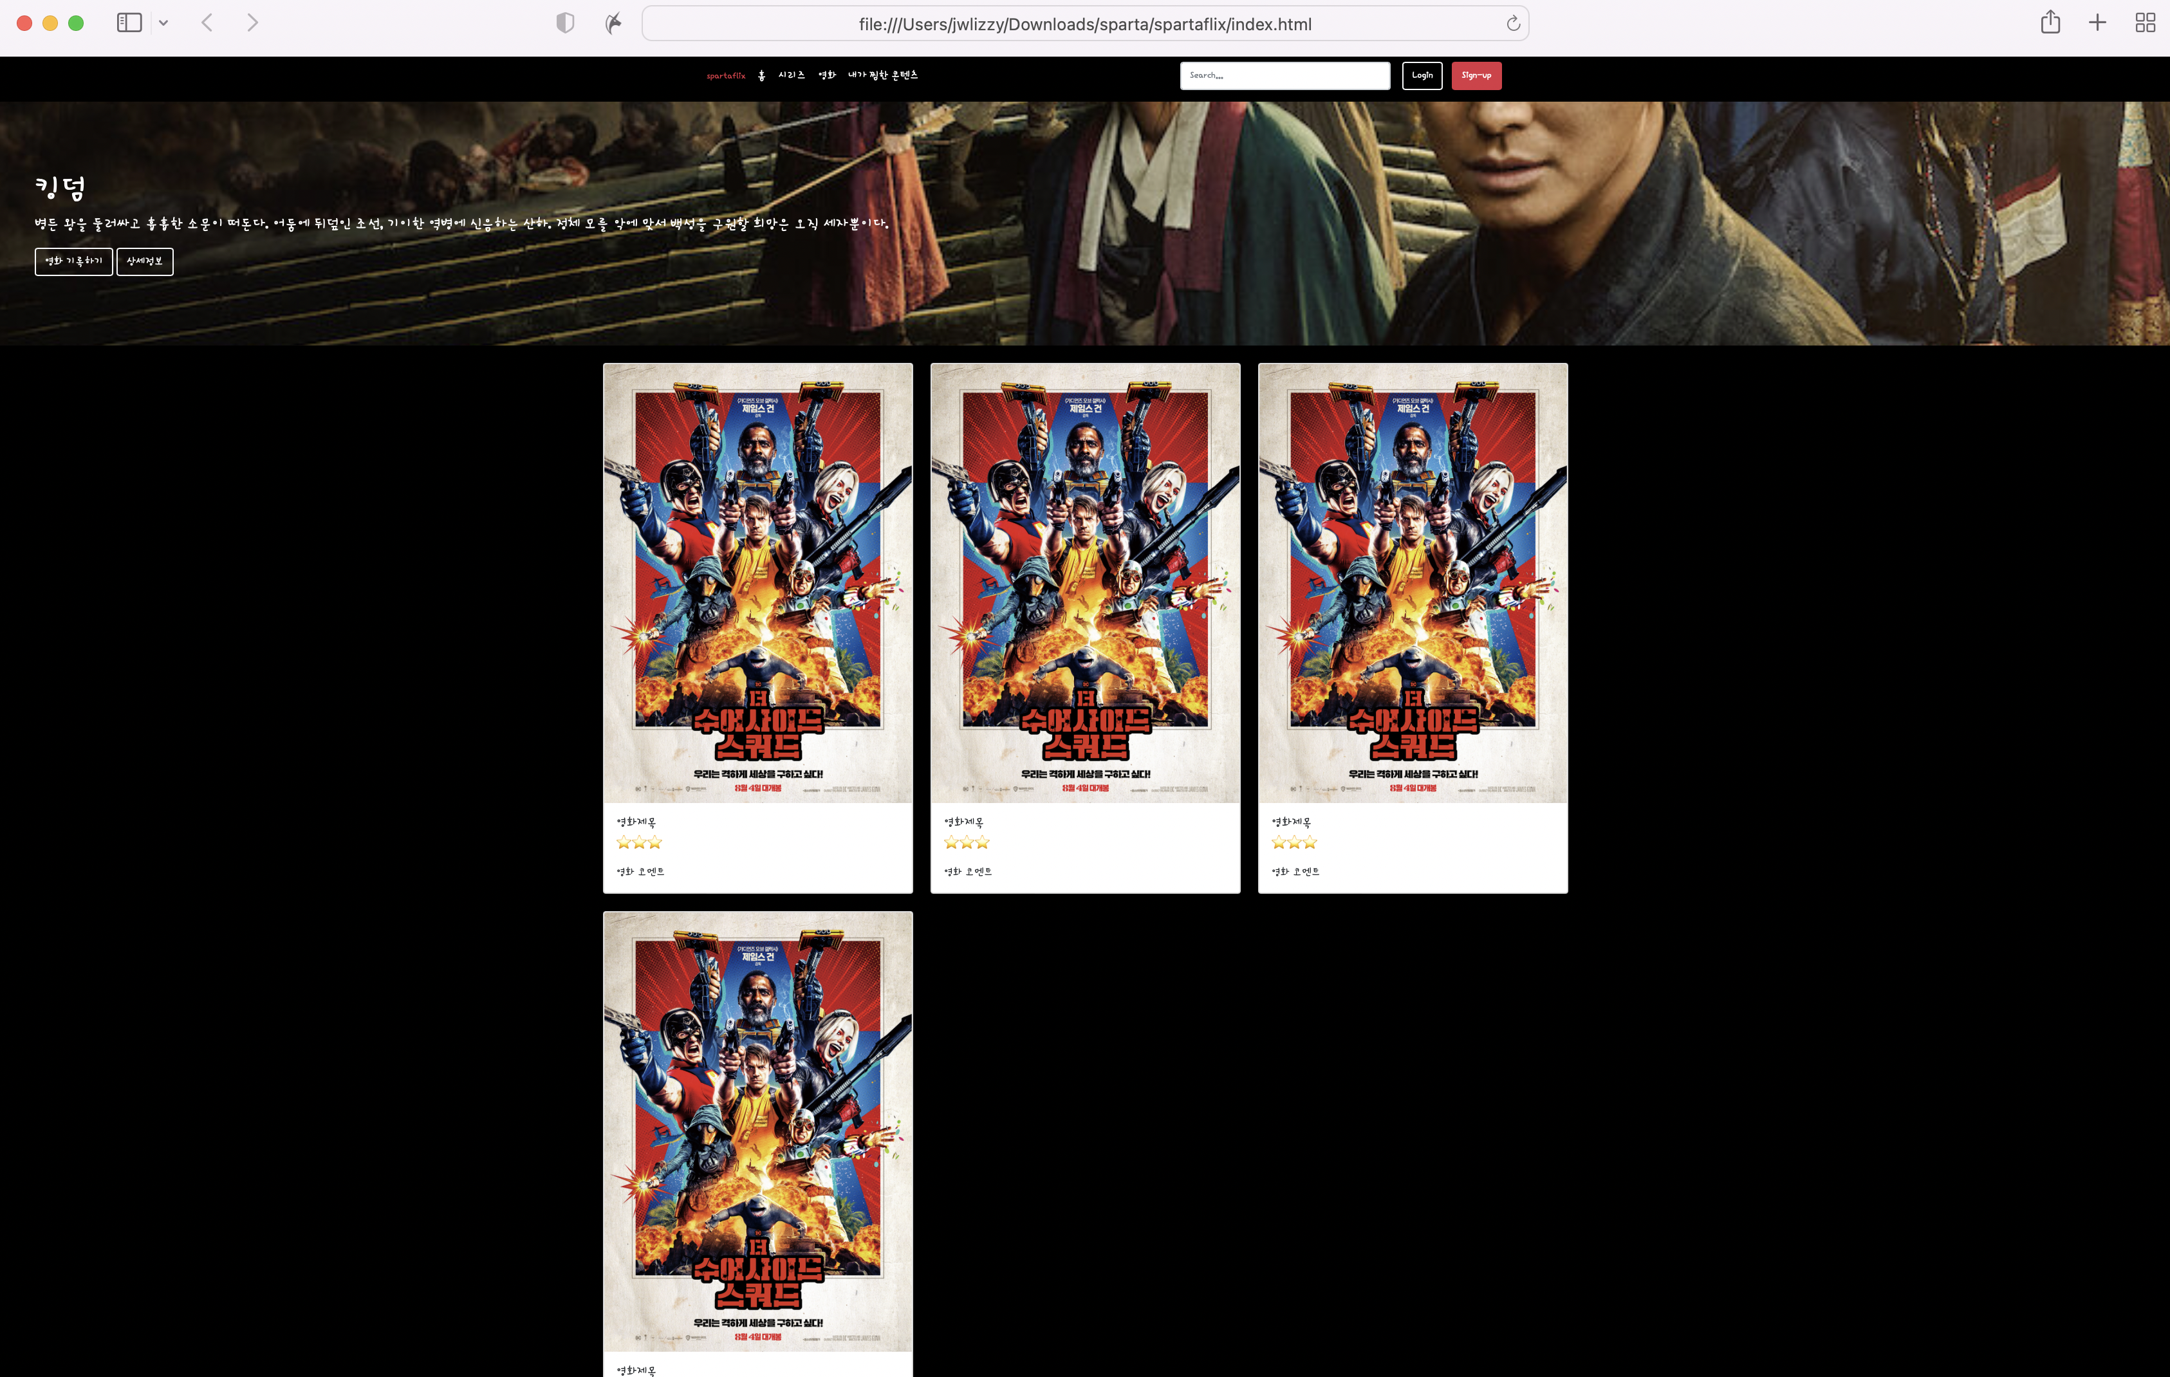The width and height of the screenshot is (2170, 1377).
Task: Toggle the Safari sidebar icon
Action: 130,23
